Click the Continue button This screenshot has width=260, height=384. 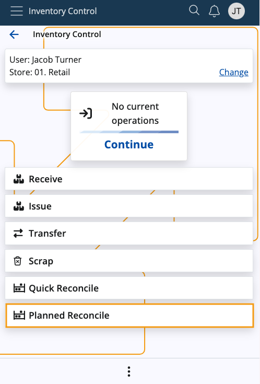coord(129,145)
